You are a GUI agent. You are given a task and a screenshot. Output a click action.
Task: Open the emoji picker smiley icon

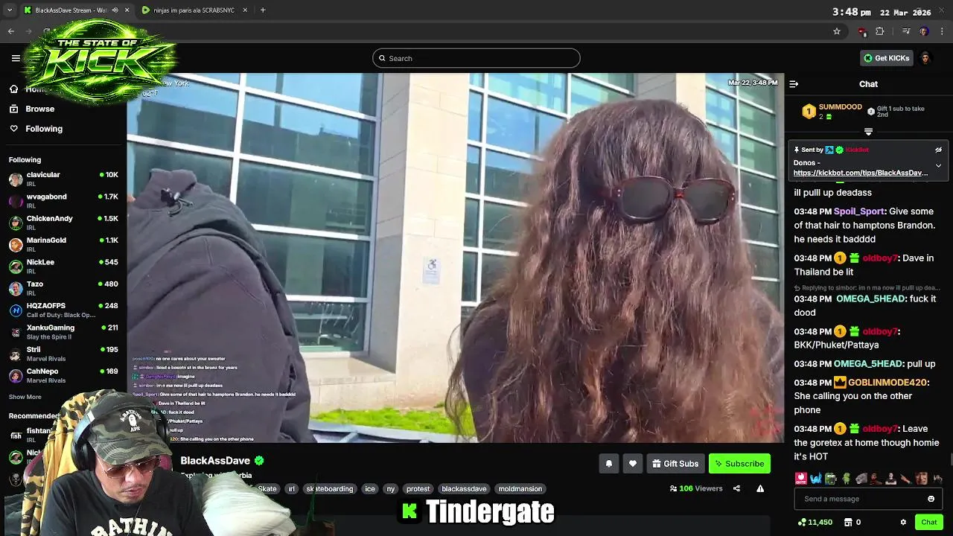931,499
